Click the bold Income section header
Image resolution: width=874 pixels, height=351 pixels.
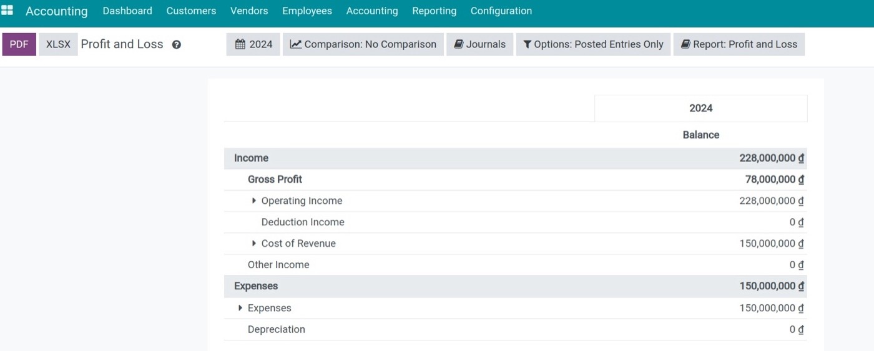tap(516, 158)
